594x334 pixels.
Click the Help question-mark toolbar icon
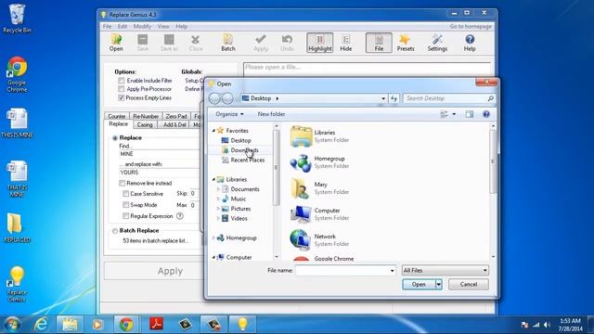click(x=470, y=43)
